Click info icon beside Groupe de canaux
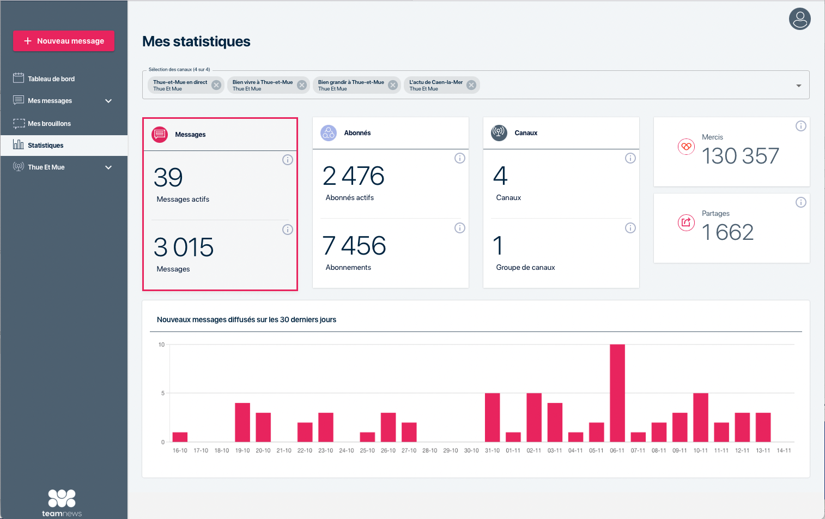The width and height of the screenshot is (825, 519). pyautogui.click(x=630, y=228)
